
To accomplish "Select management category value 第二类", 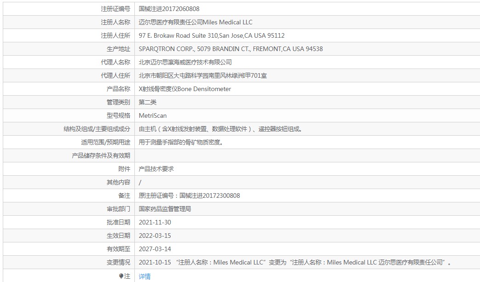I will click(148, 102).
